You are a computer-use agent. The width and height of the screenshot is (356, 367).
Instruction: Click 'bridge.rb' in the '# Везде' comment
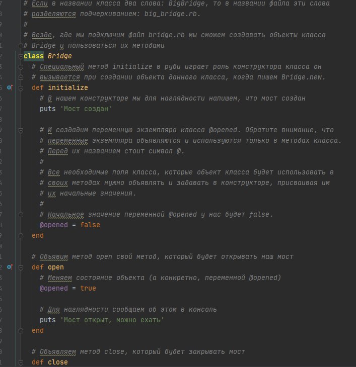166,35
